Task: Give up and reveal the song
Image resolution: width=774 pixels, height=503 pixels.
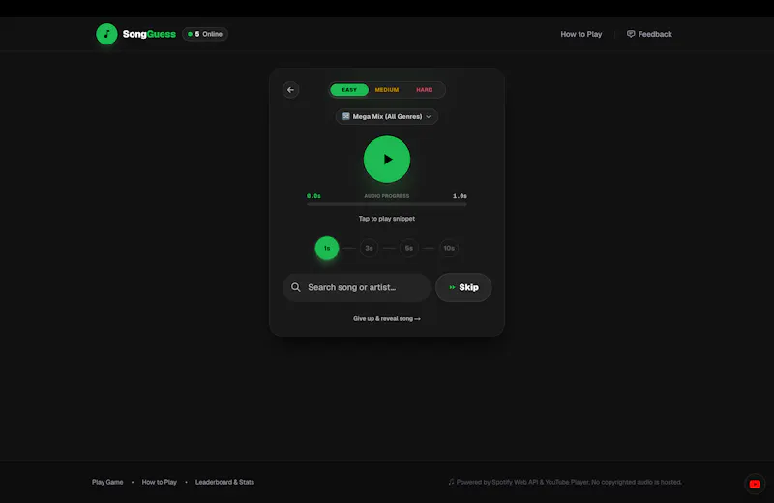Action: 387,319
